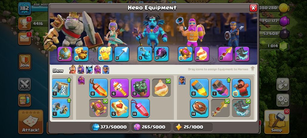Pick the Royal Gem level 8 equipment
Screen dimensions: 307x138
click(199, 88)
